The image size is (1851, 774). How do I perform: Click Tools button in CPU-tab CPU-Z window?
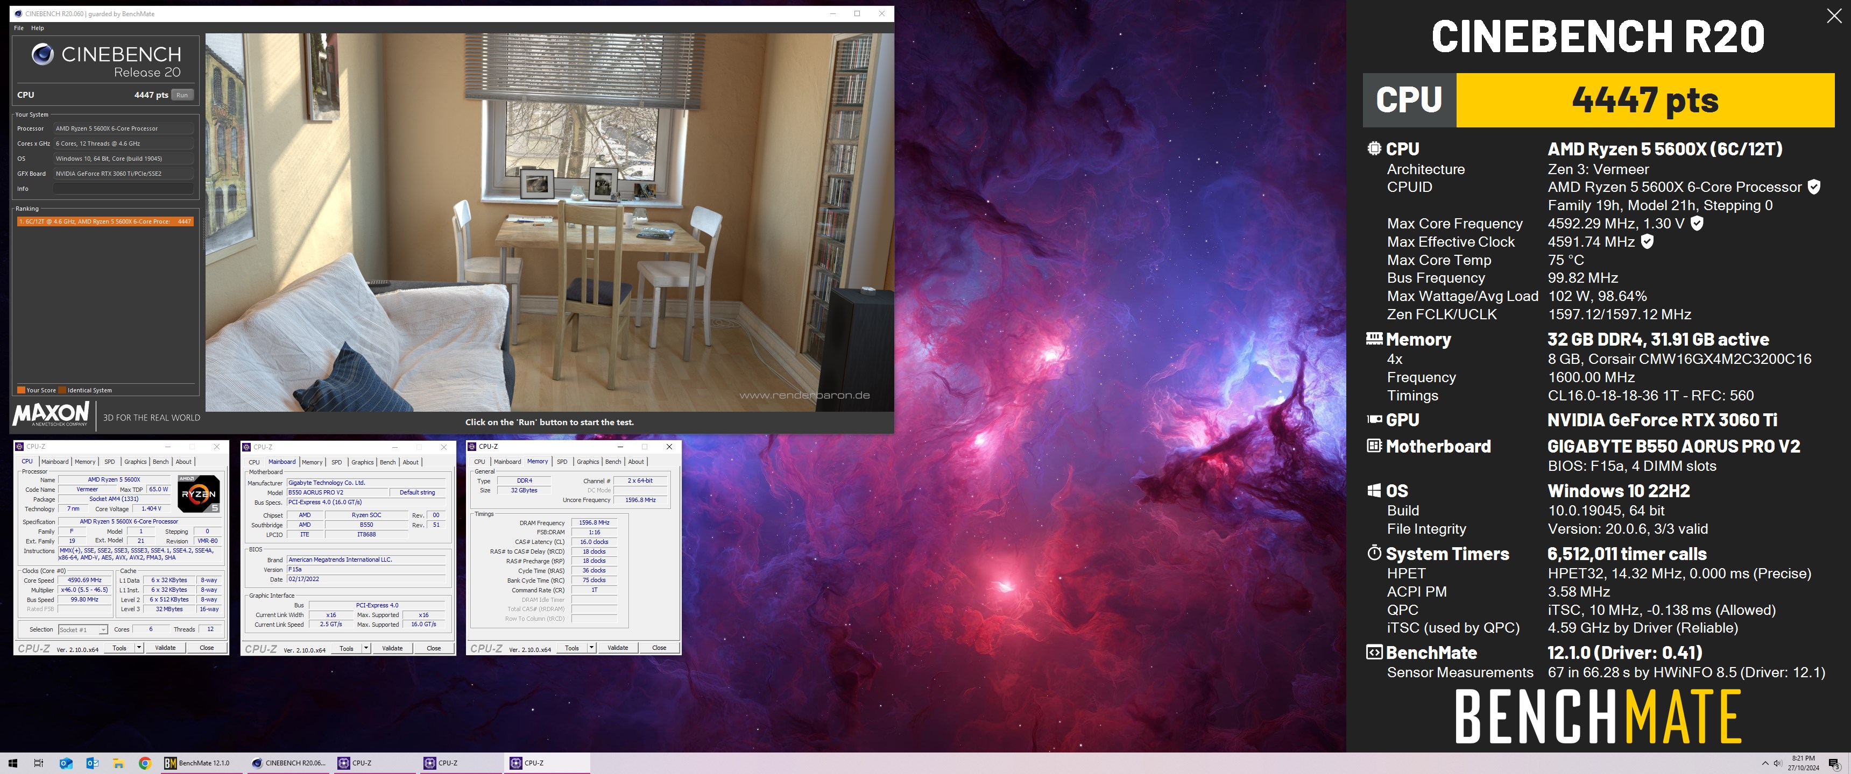click(x=119, y=648)
